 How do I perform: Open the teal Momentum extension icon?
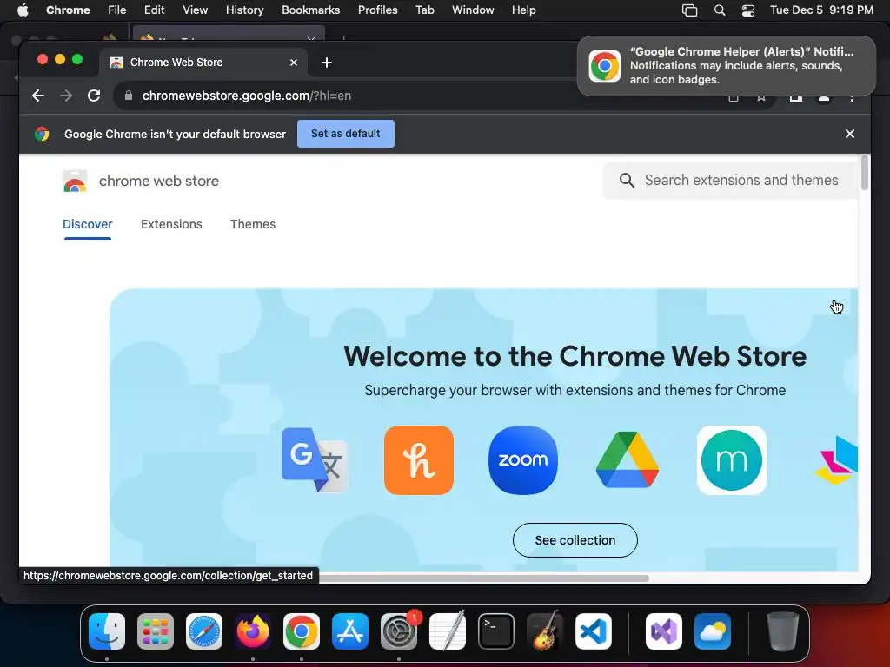point(732,460)
